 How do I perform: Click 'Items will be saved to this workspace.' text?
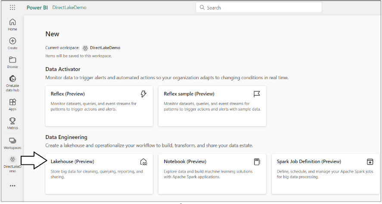point(78,56)
